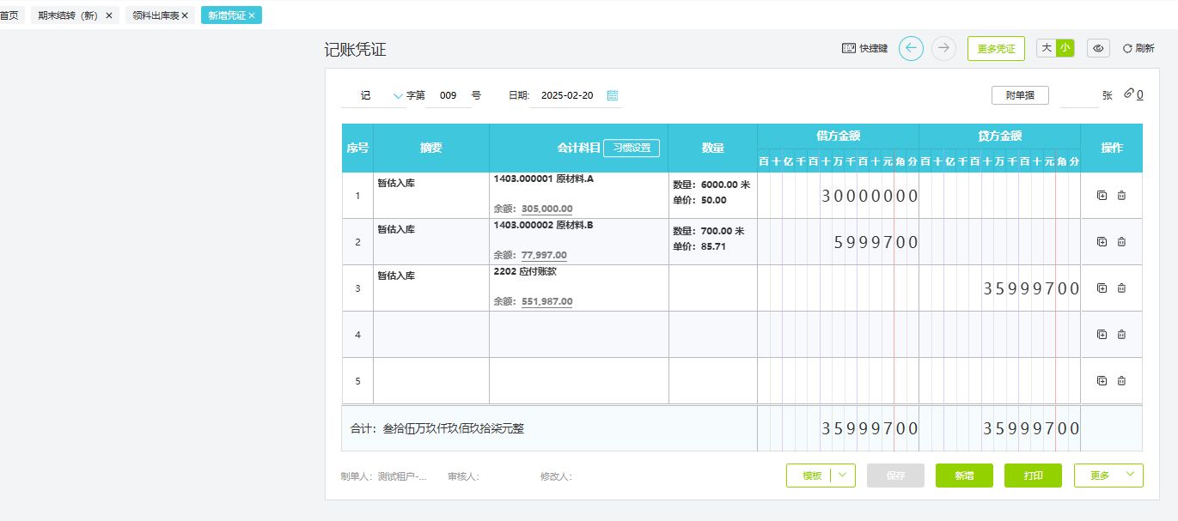The height and width of the screenshot is (521, 1178).
Task: Switch font size to 小
Action: (x=1065, y=48)
